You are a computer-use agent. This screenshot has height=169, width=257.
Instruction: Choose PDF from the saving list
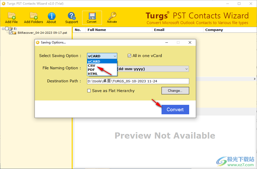pos(102,70)
